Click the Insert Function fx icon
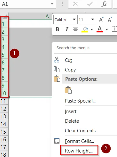This screenshot has width=117, height=157. [104, 4]
